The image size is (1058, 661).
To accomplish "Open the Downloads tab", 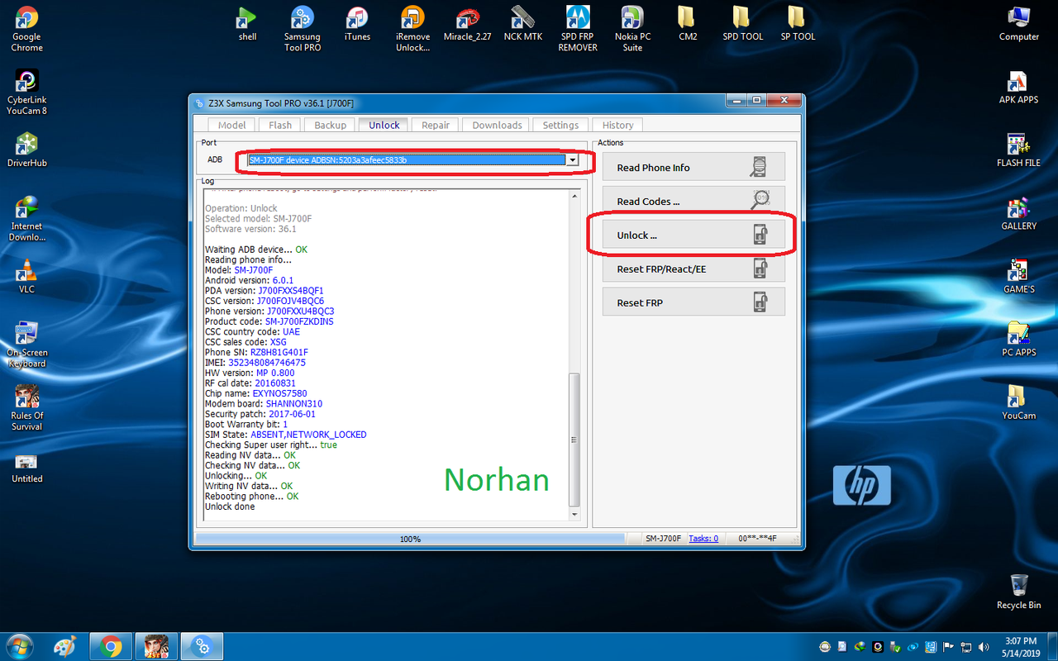I will click(x=497, y=125).
